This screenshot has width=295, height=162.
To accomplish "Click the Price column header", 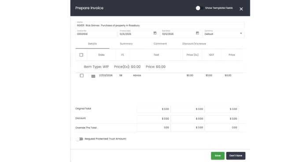I will click(x=232, y=55).
